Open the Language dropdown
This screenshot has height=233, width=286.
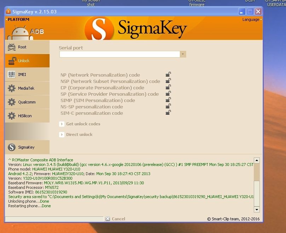[252, 20]
